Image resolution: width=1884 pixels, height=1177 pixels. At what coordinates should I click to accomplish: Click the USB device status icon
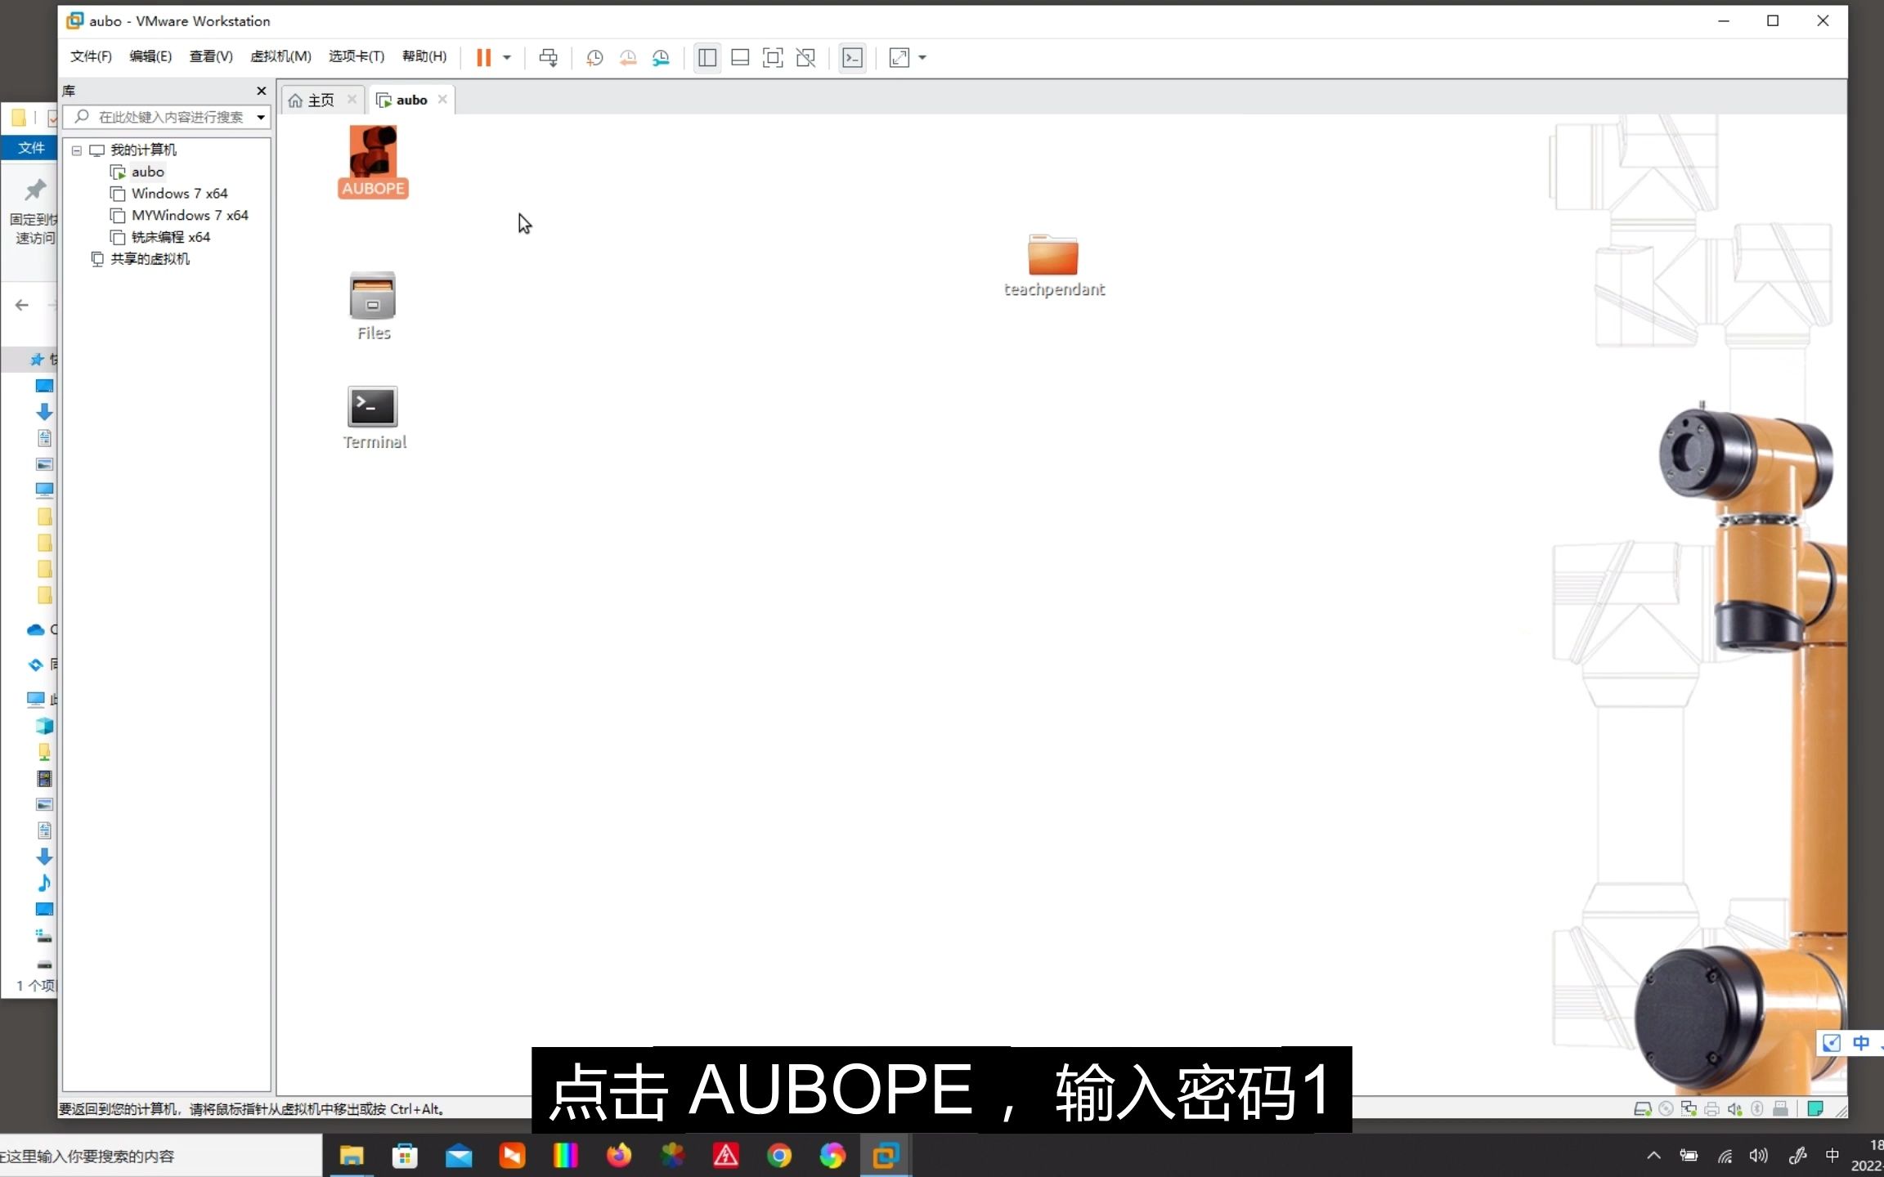(1780, 1109)
